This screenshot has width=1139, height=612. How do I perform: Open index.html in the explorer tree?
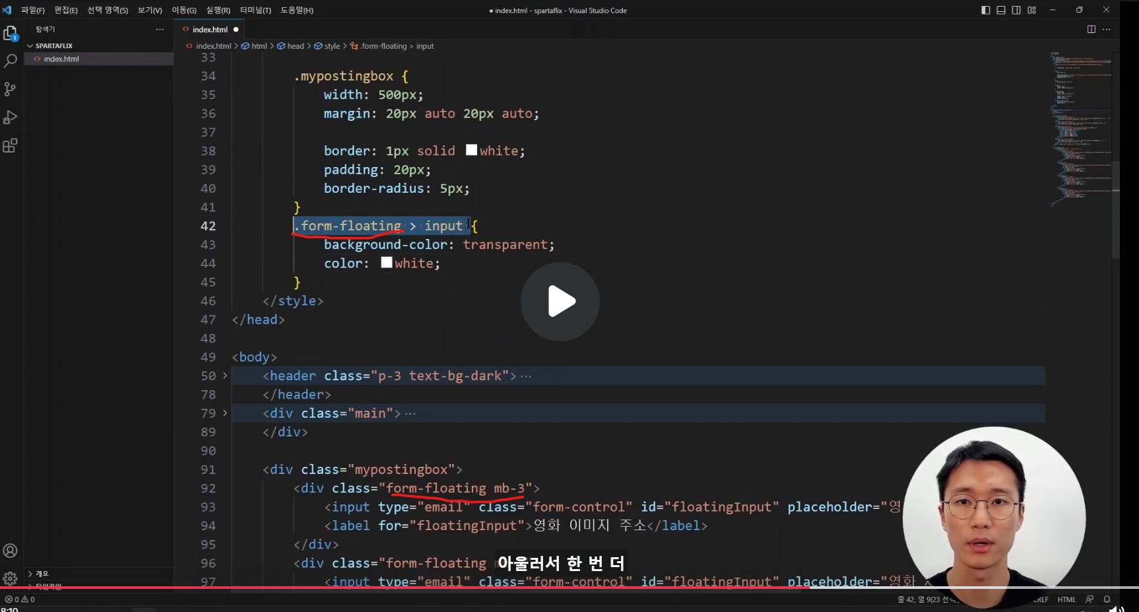point(61,59)
